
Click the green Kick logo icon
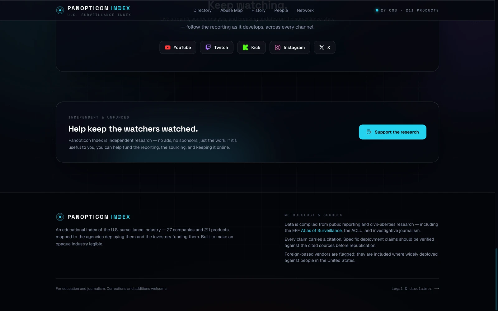click(x=245, y=47)
